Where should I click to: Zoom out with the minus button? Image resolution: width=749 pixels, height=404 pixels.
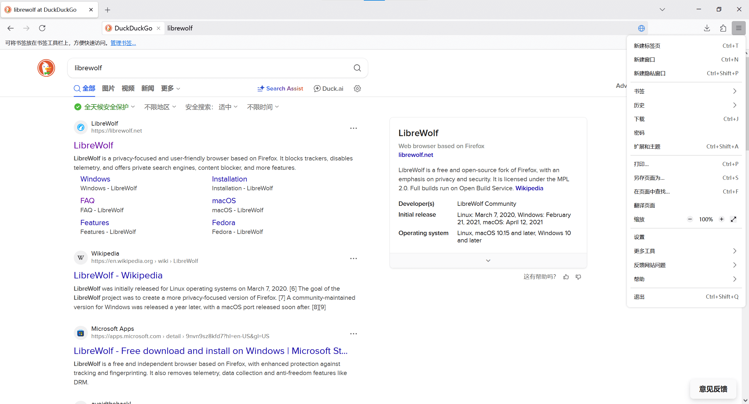[690, 219]
